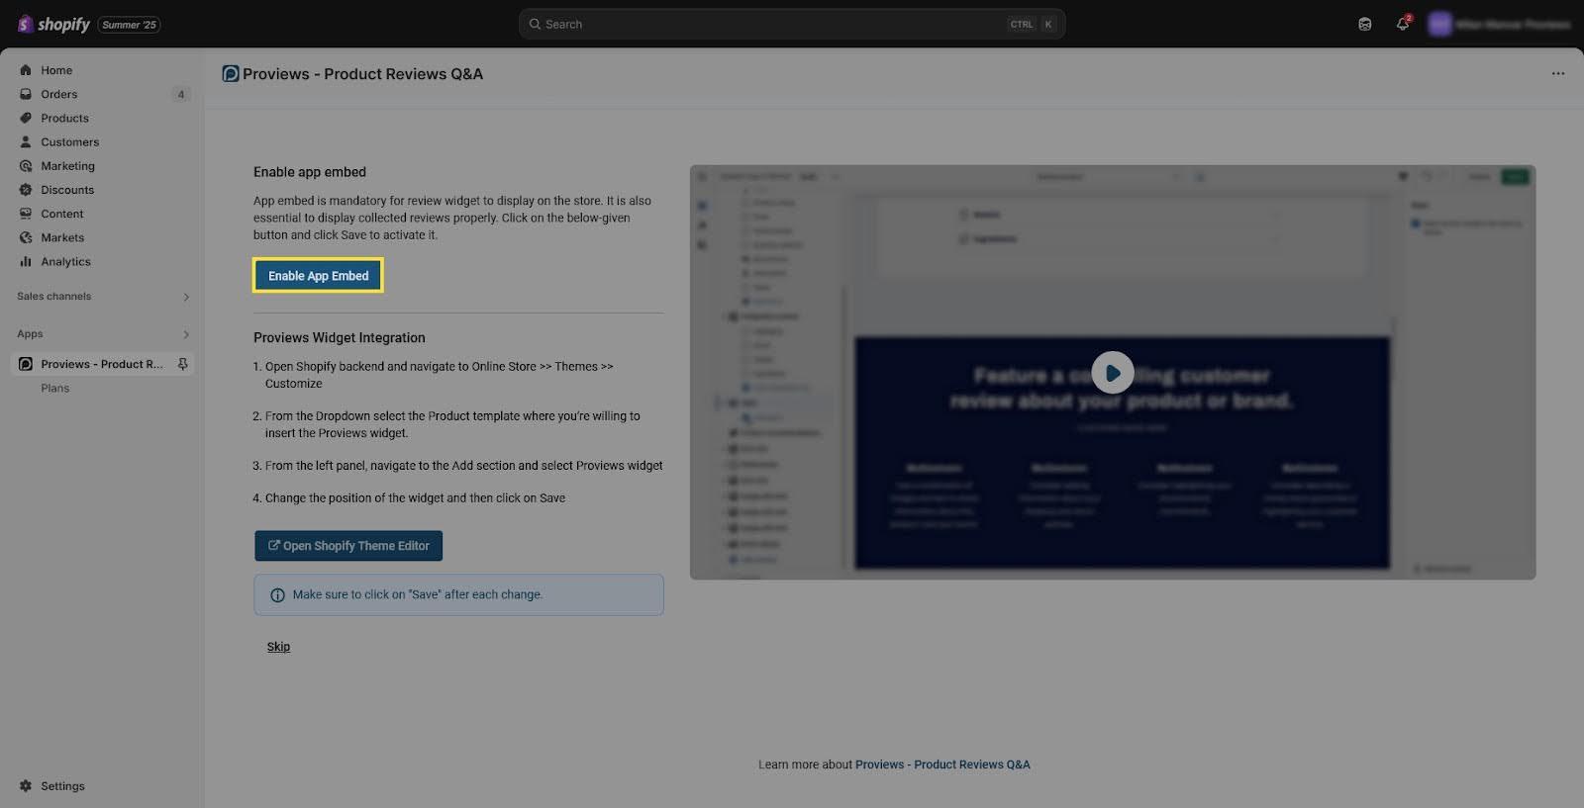Open the store account menu
Viewport: 1584px width, 808px height.
point(1498,24)
